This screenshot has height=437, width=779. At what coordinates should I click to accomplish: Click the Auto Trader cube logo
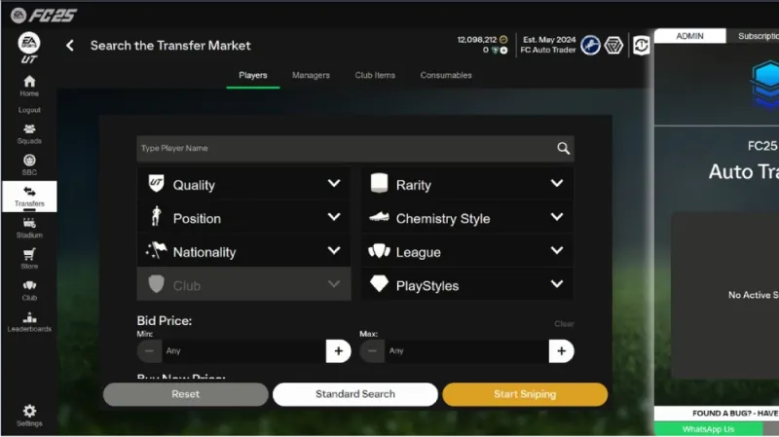pos(765,85)
